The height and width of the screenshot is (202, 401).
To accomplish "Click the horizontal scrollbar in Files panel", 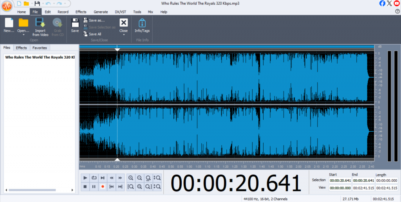I will (x=38, y=190).
